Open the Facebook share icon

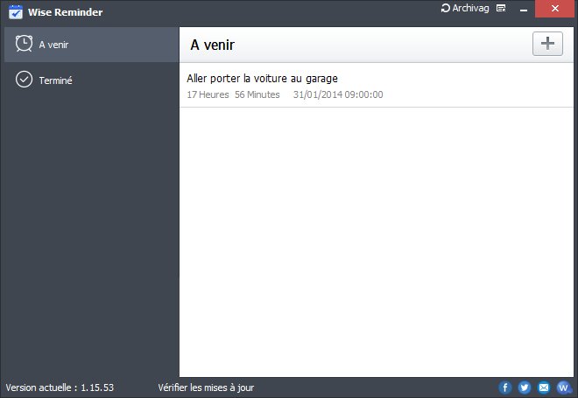[505, 388]
